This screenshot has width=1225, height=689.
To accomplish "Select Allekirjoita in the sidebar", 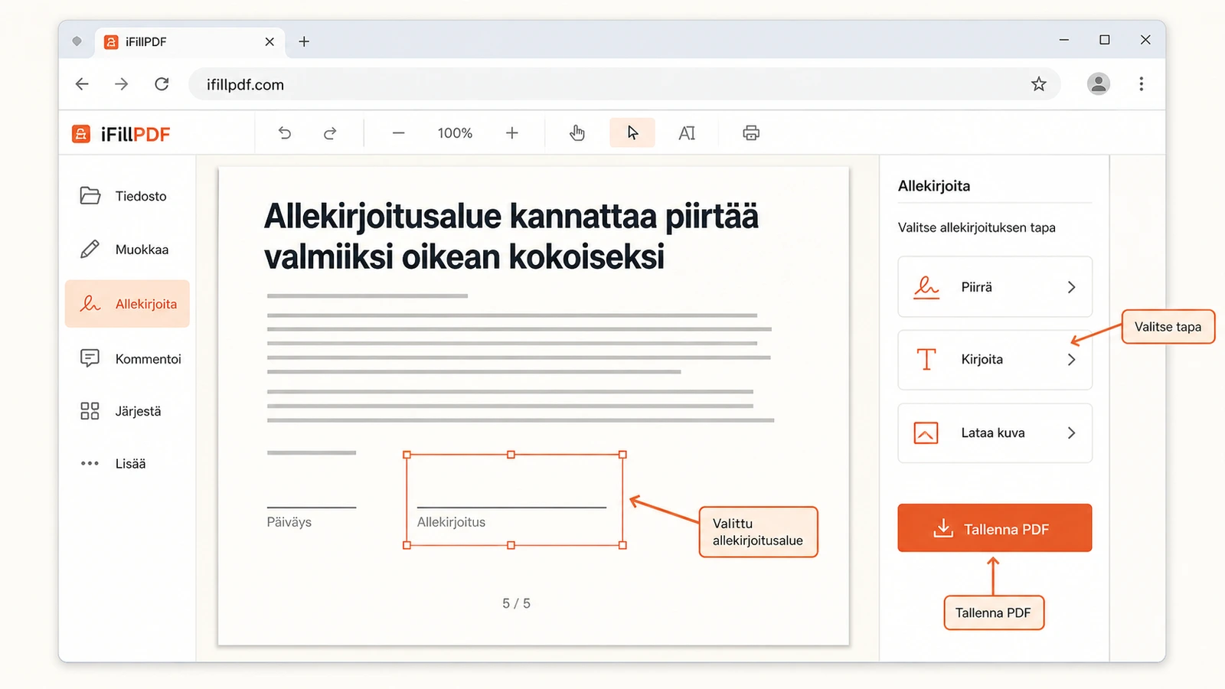I will click(x=127, y=304).
